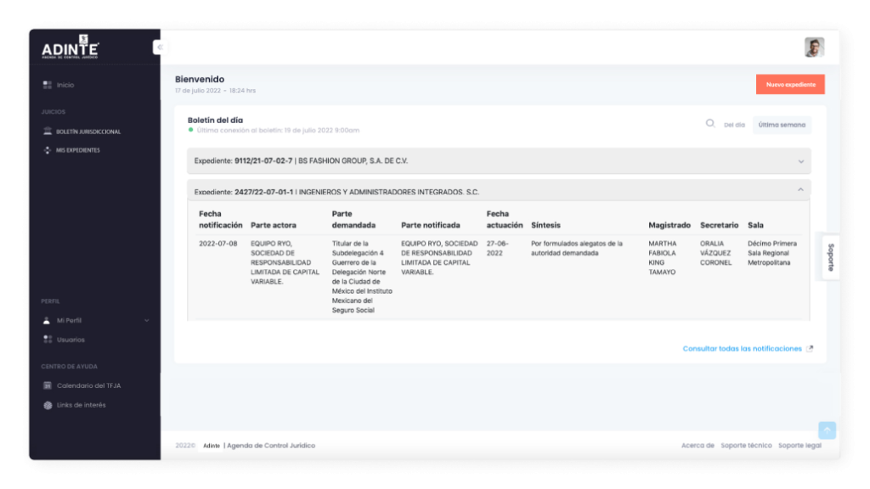Screen dimensions: 870x489
Task: Open search with the magnifying glass icon
Action: pos(710,124)
